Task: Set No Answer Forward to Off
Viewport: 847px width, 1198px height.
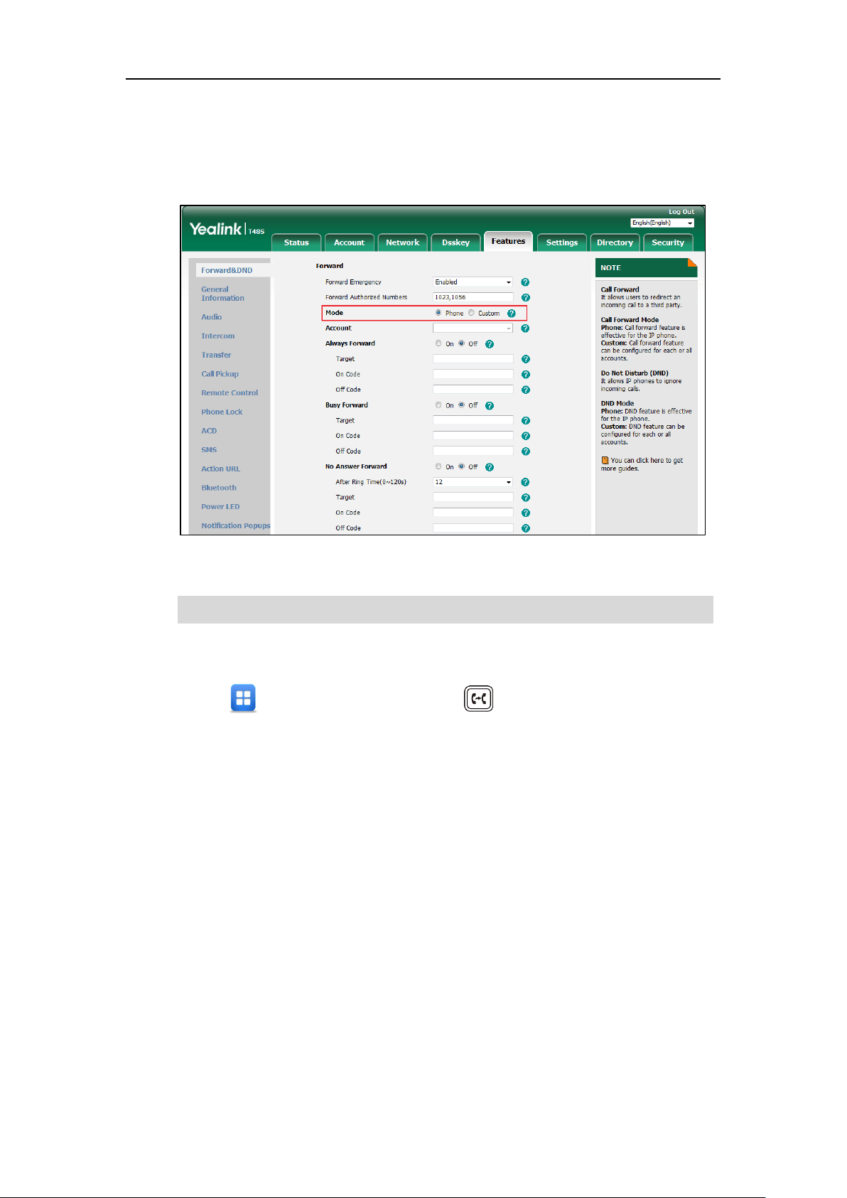Action: [x=462, y=466]
